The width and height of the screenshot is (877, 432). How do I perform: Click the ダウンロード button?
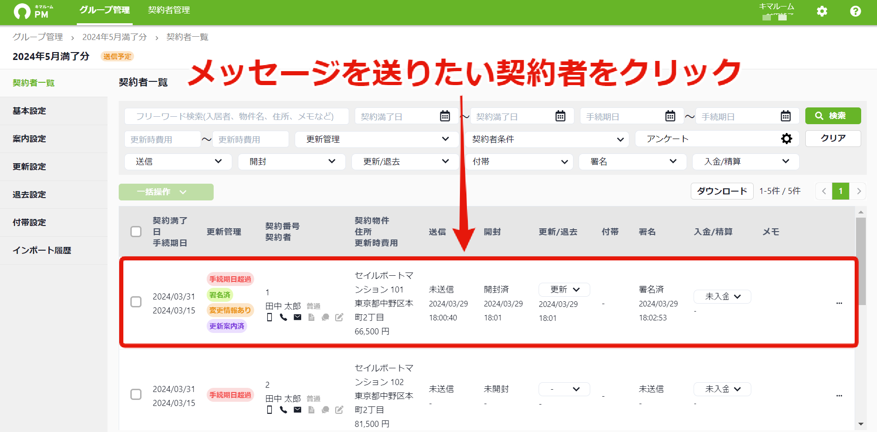[x=722, y=191]
